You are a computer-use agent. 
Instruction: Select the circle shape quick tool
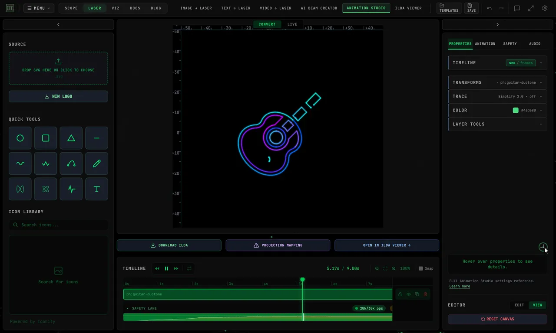point(20,138)
